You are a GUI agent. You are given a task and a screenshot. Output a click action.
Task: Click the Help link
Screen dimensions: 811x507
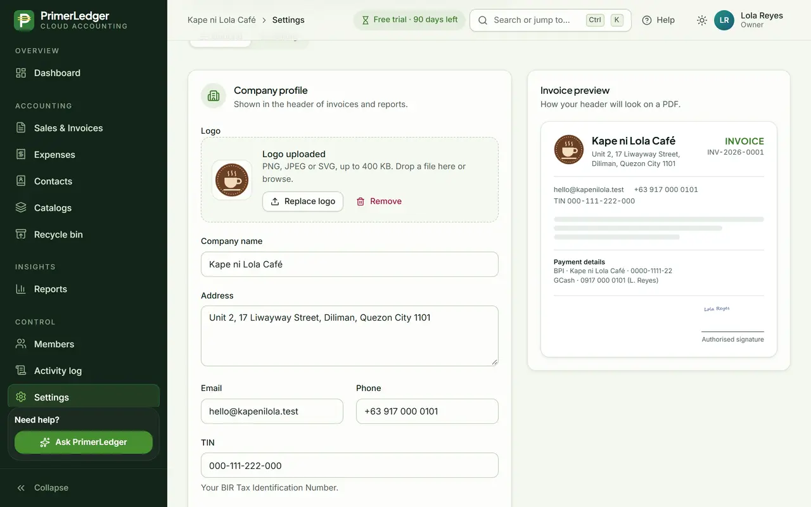coord(658,20)
